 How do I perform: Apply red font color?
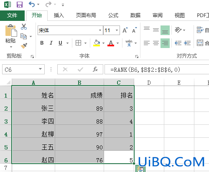click(x=111, y=43)
